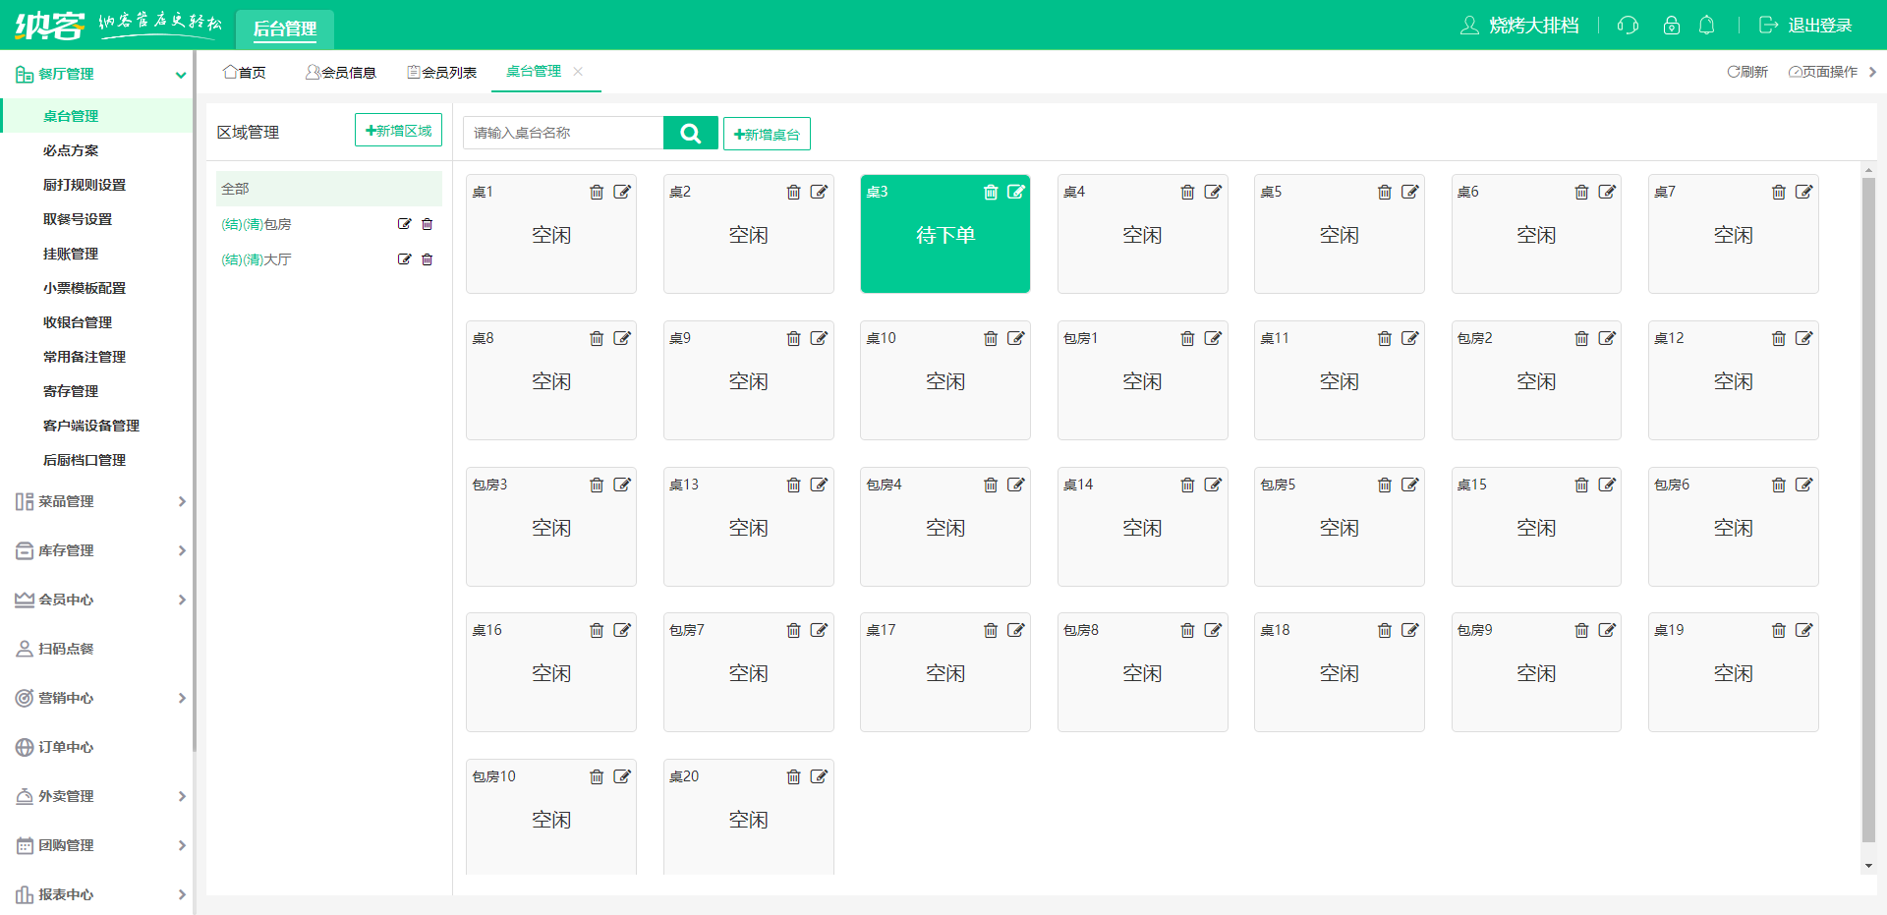1887x915 pixels.
Task: Click the edit icon for 包房 area
Action: click(x=404, y=224)
